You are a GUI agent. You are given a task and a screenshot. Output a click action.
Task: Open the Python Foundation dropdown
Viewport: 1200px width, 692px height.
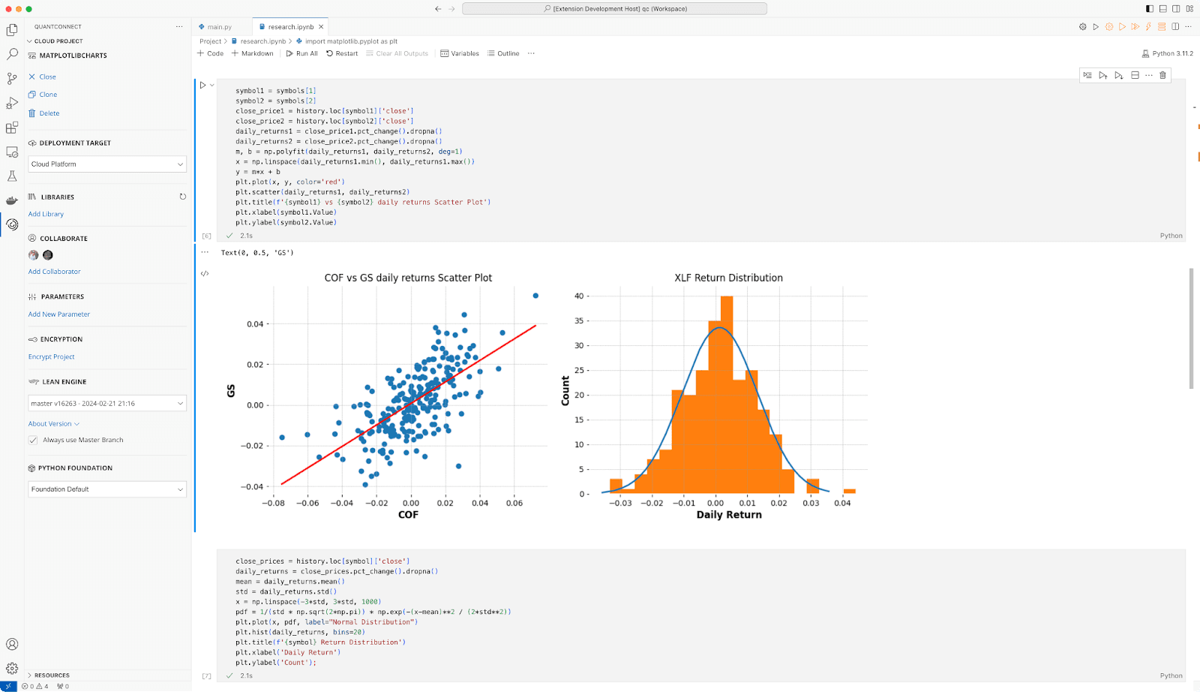tap(107, 489)
